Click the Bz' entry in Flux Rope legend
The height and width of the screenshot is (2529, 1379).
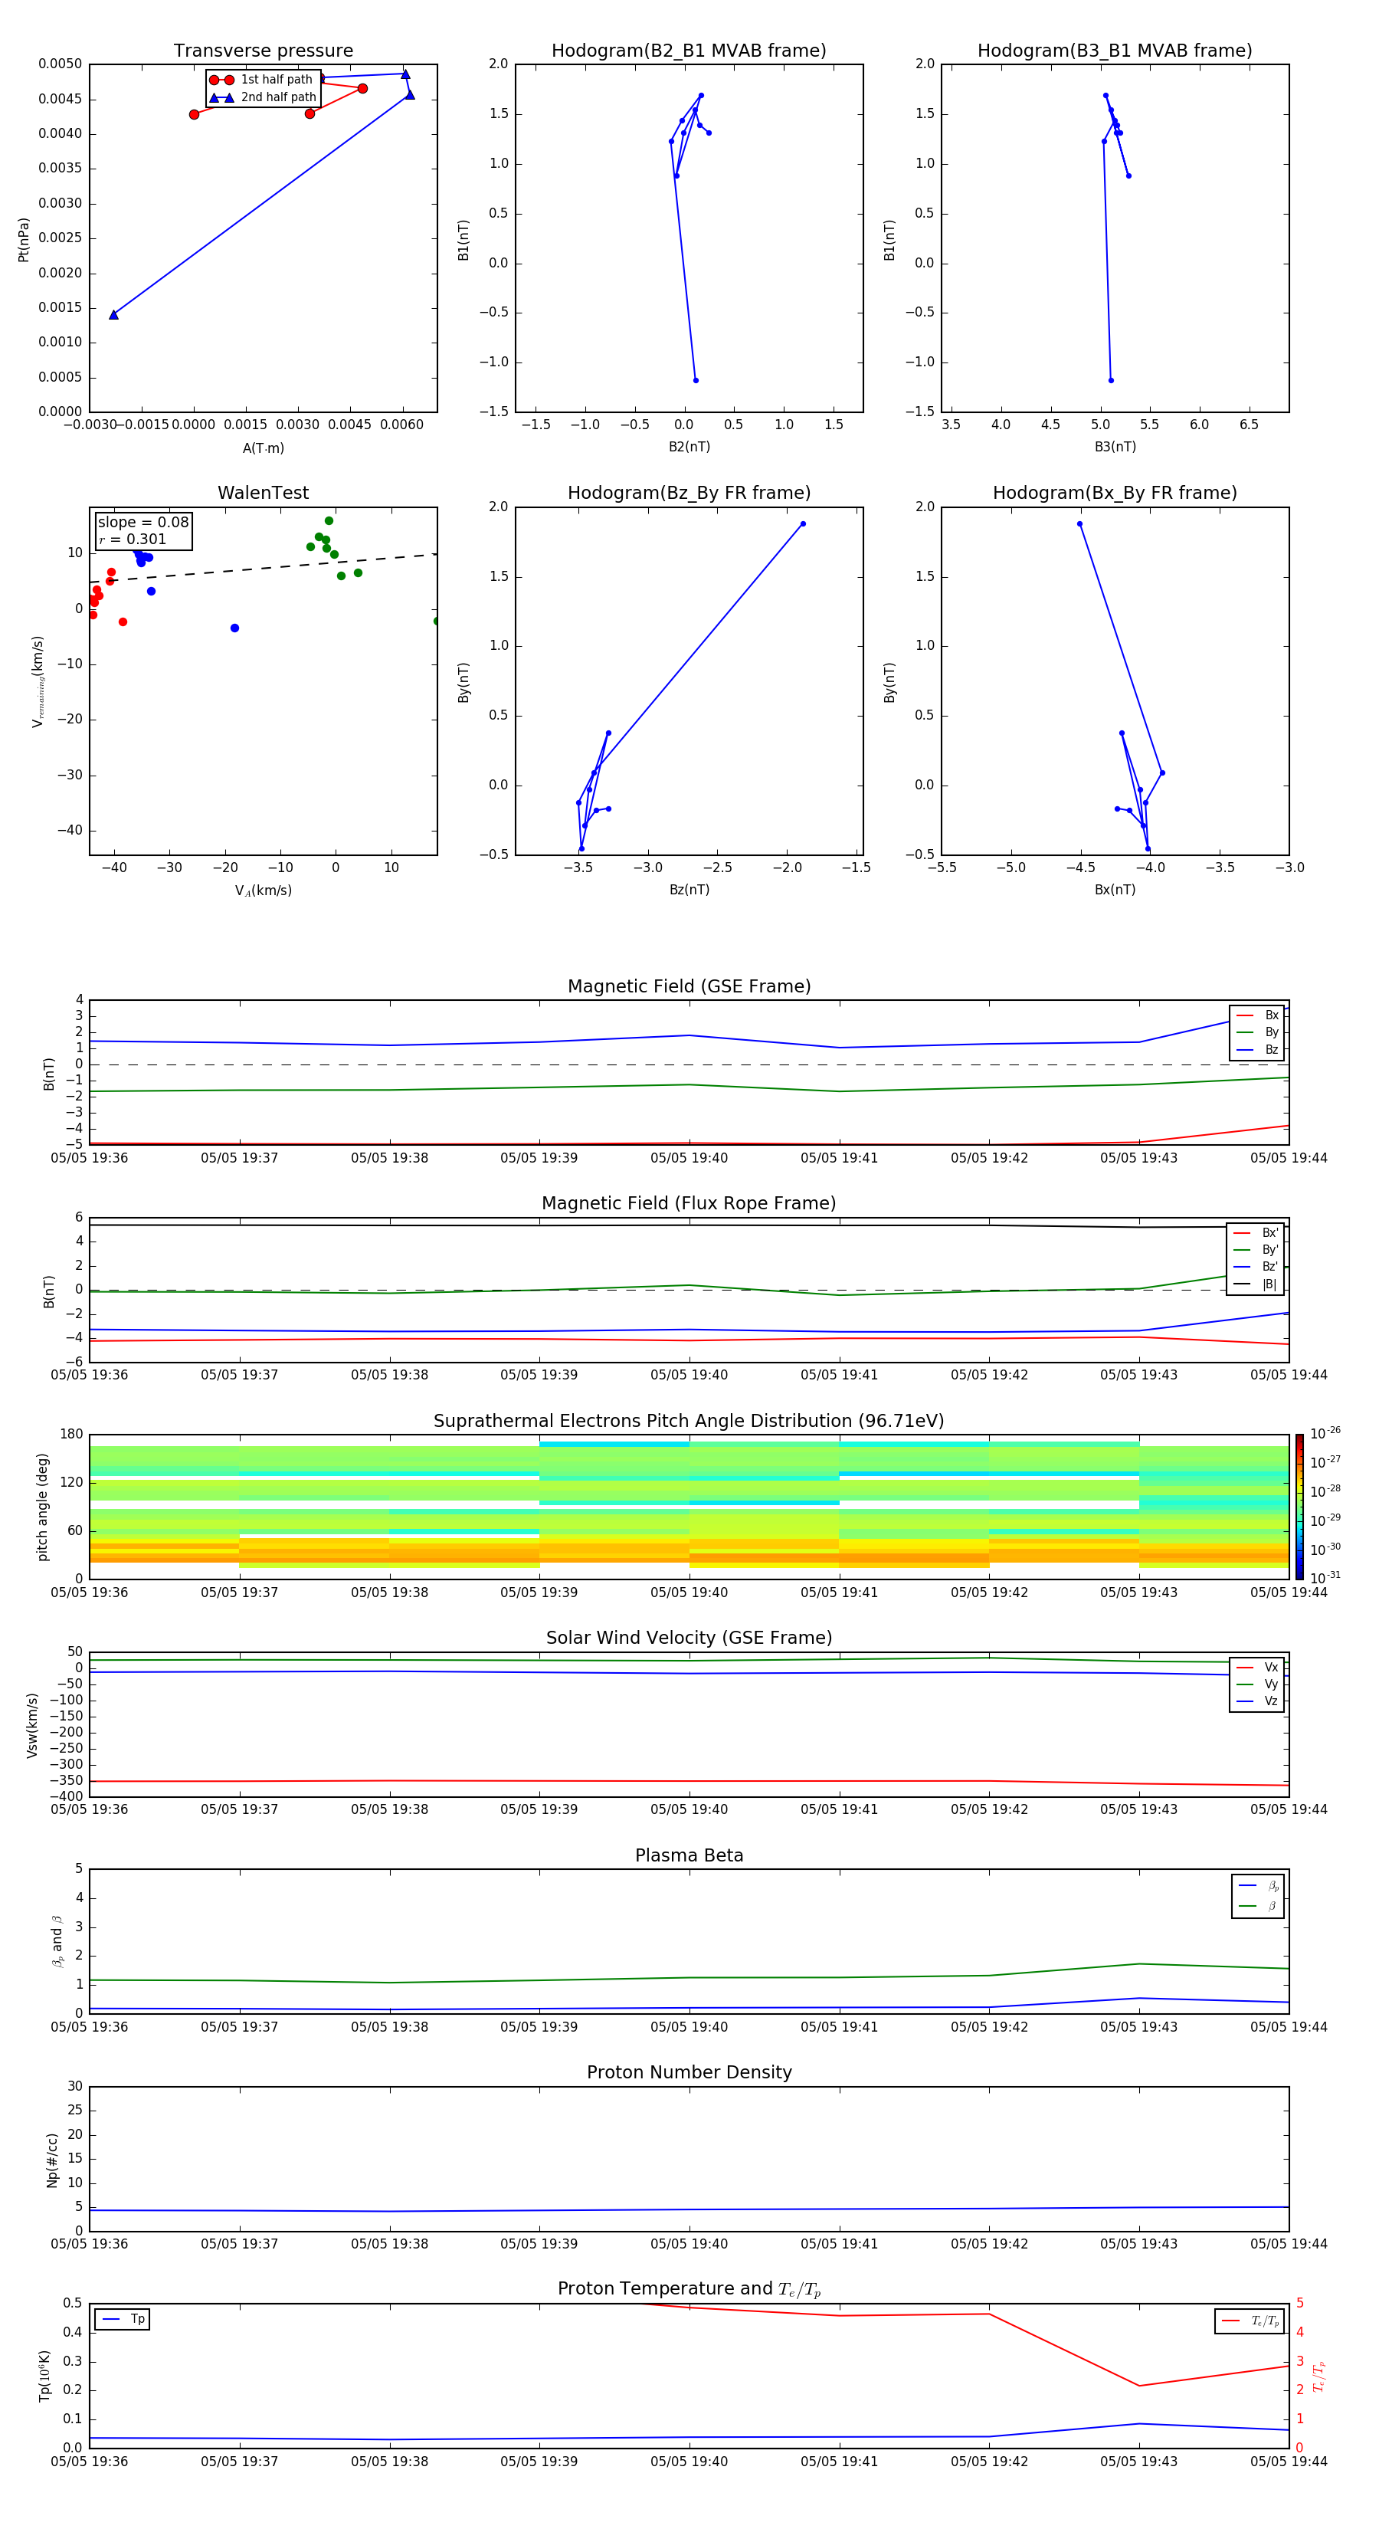pos(1256,1267)
